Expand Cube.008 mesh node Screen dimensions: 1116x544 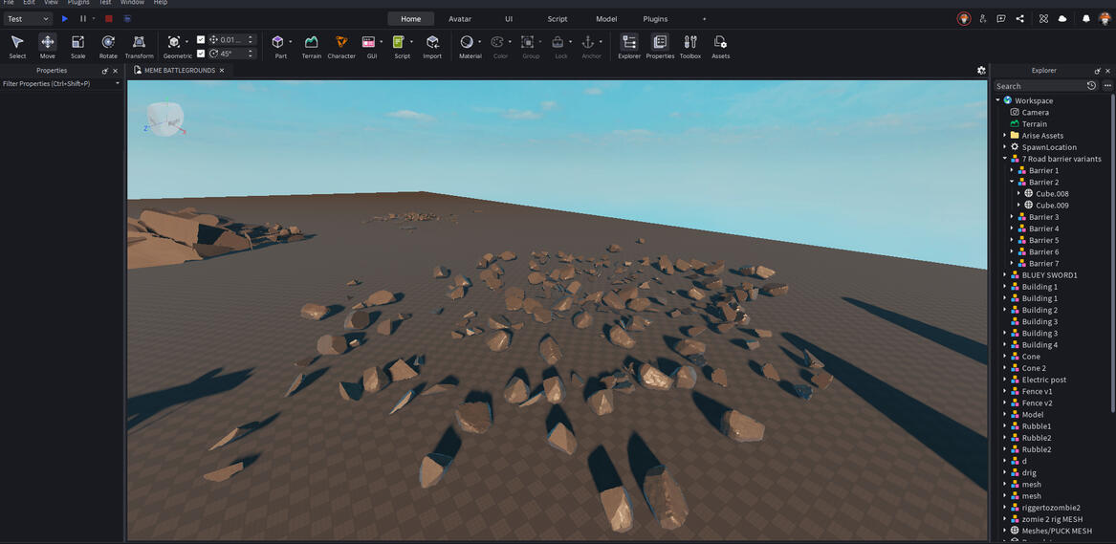(x=1018, y=193)
